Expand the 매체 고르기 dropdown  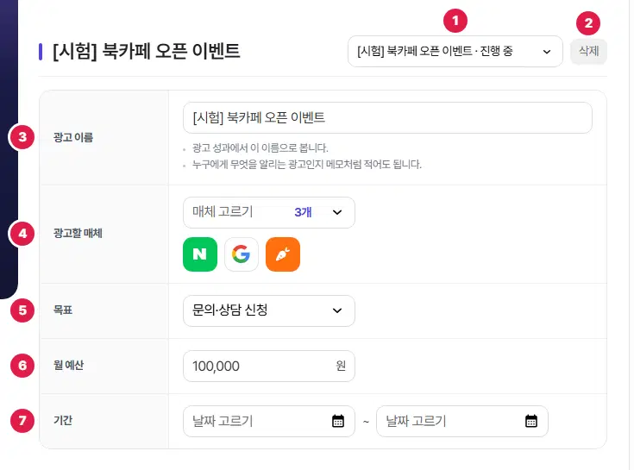click(x=269, y=212)
